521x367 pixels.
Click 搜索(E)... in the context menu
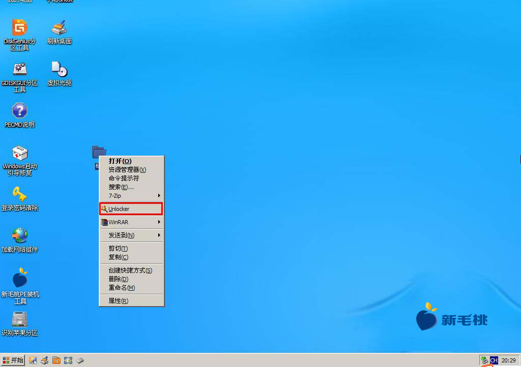pyautogui.click(x=132, y=187)
